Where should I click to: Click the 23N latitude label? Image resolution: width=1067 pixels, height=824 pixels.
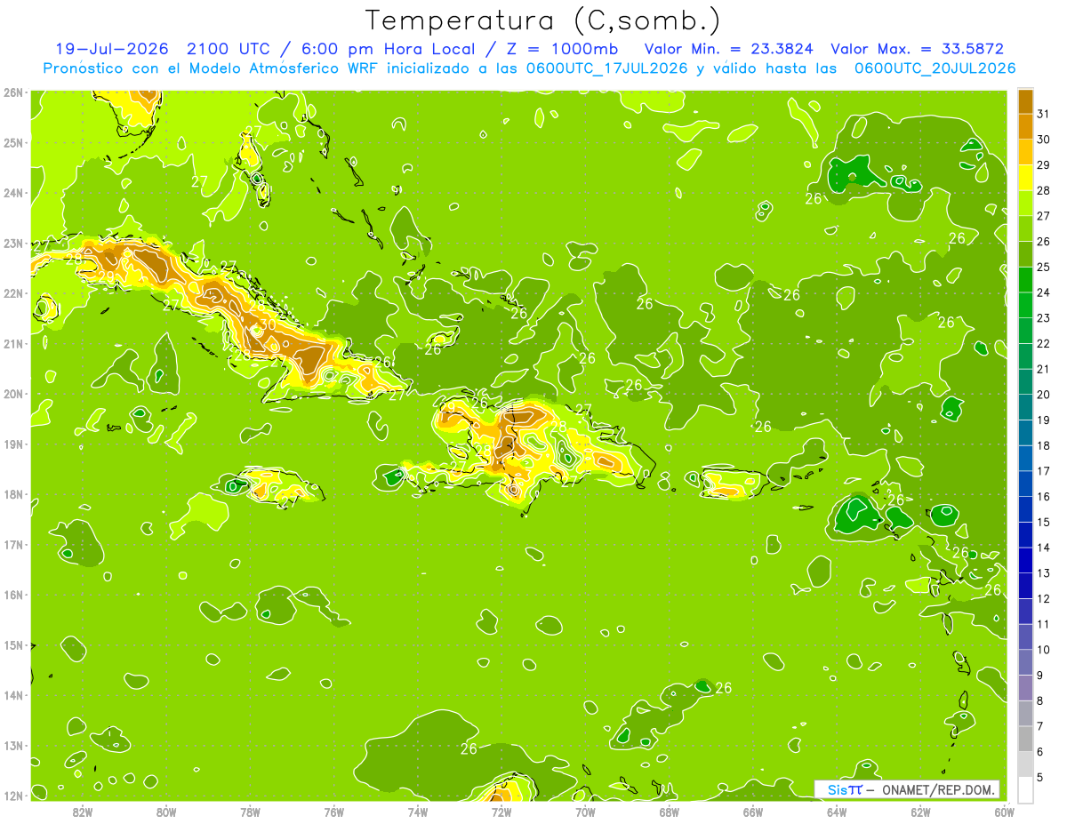pyautogui.click(x=12, y=243)
